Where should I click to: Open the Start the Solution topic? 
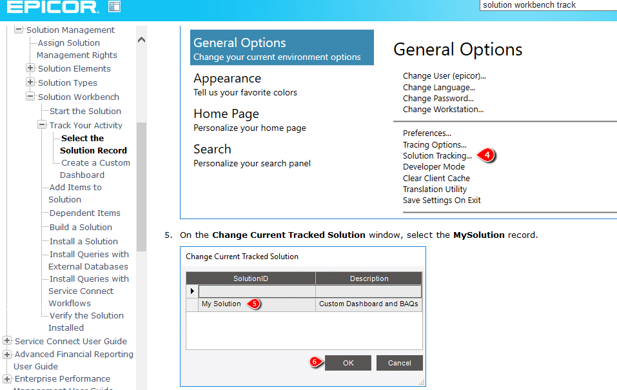tap(85, 111)
